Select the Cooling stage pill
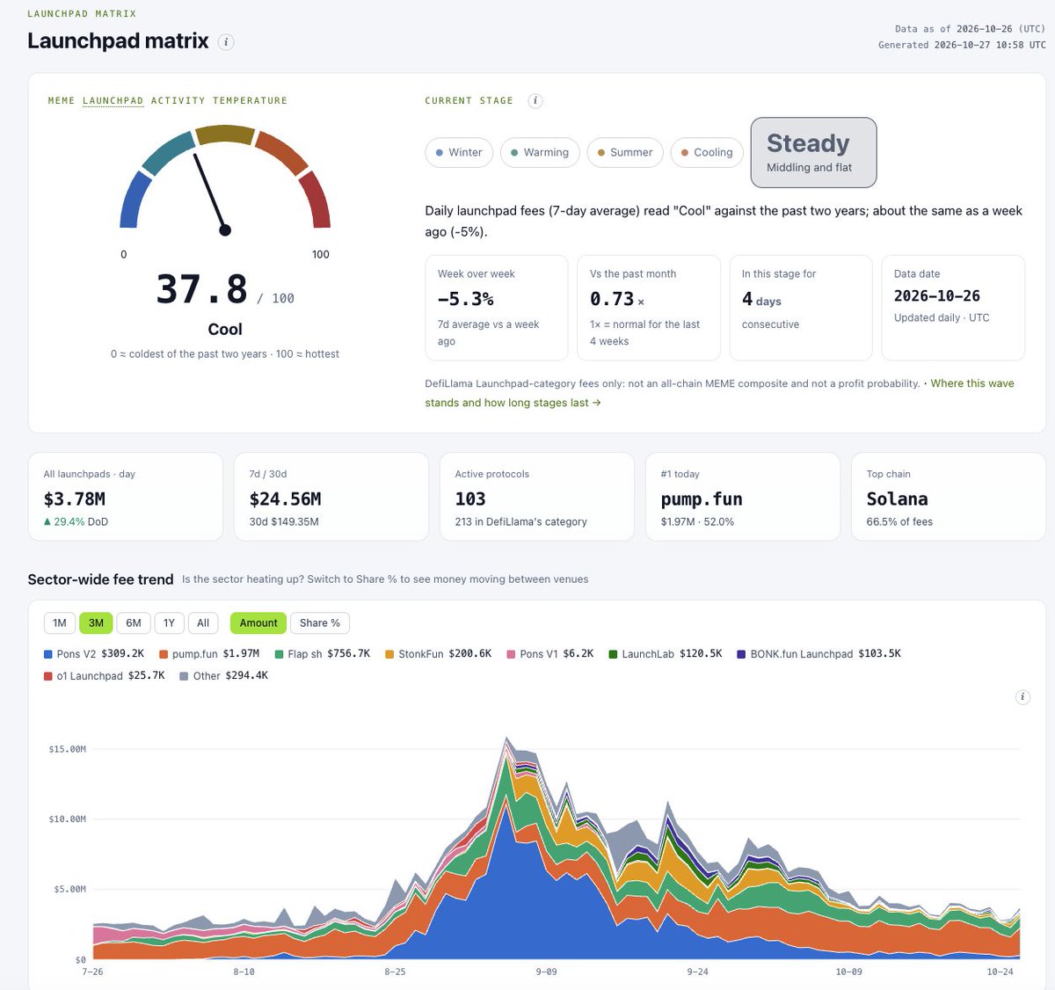Screen dimensions: 1055x990 [708, 152]
